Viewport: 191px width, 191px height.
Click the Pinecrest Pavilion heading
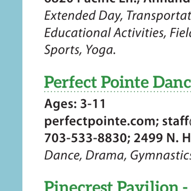coord(118,186)
